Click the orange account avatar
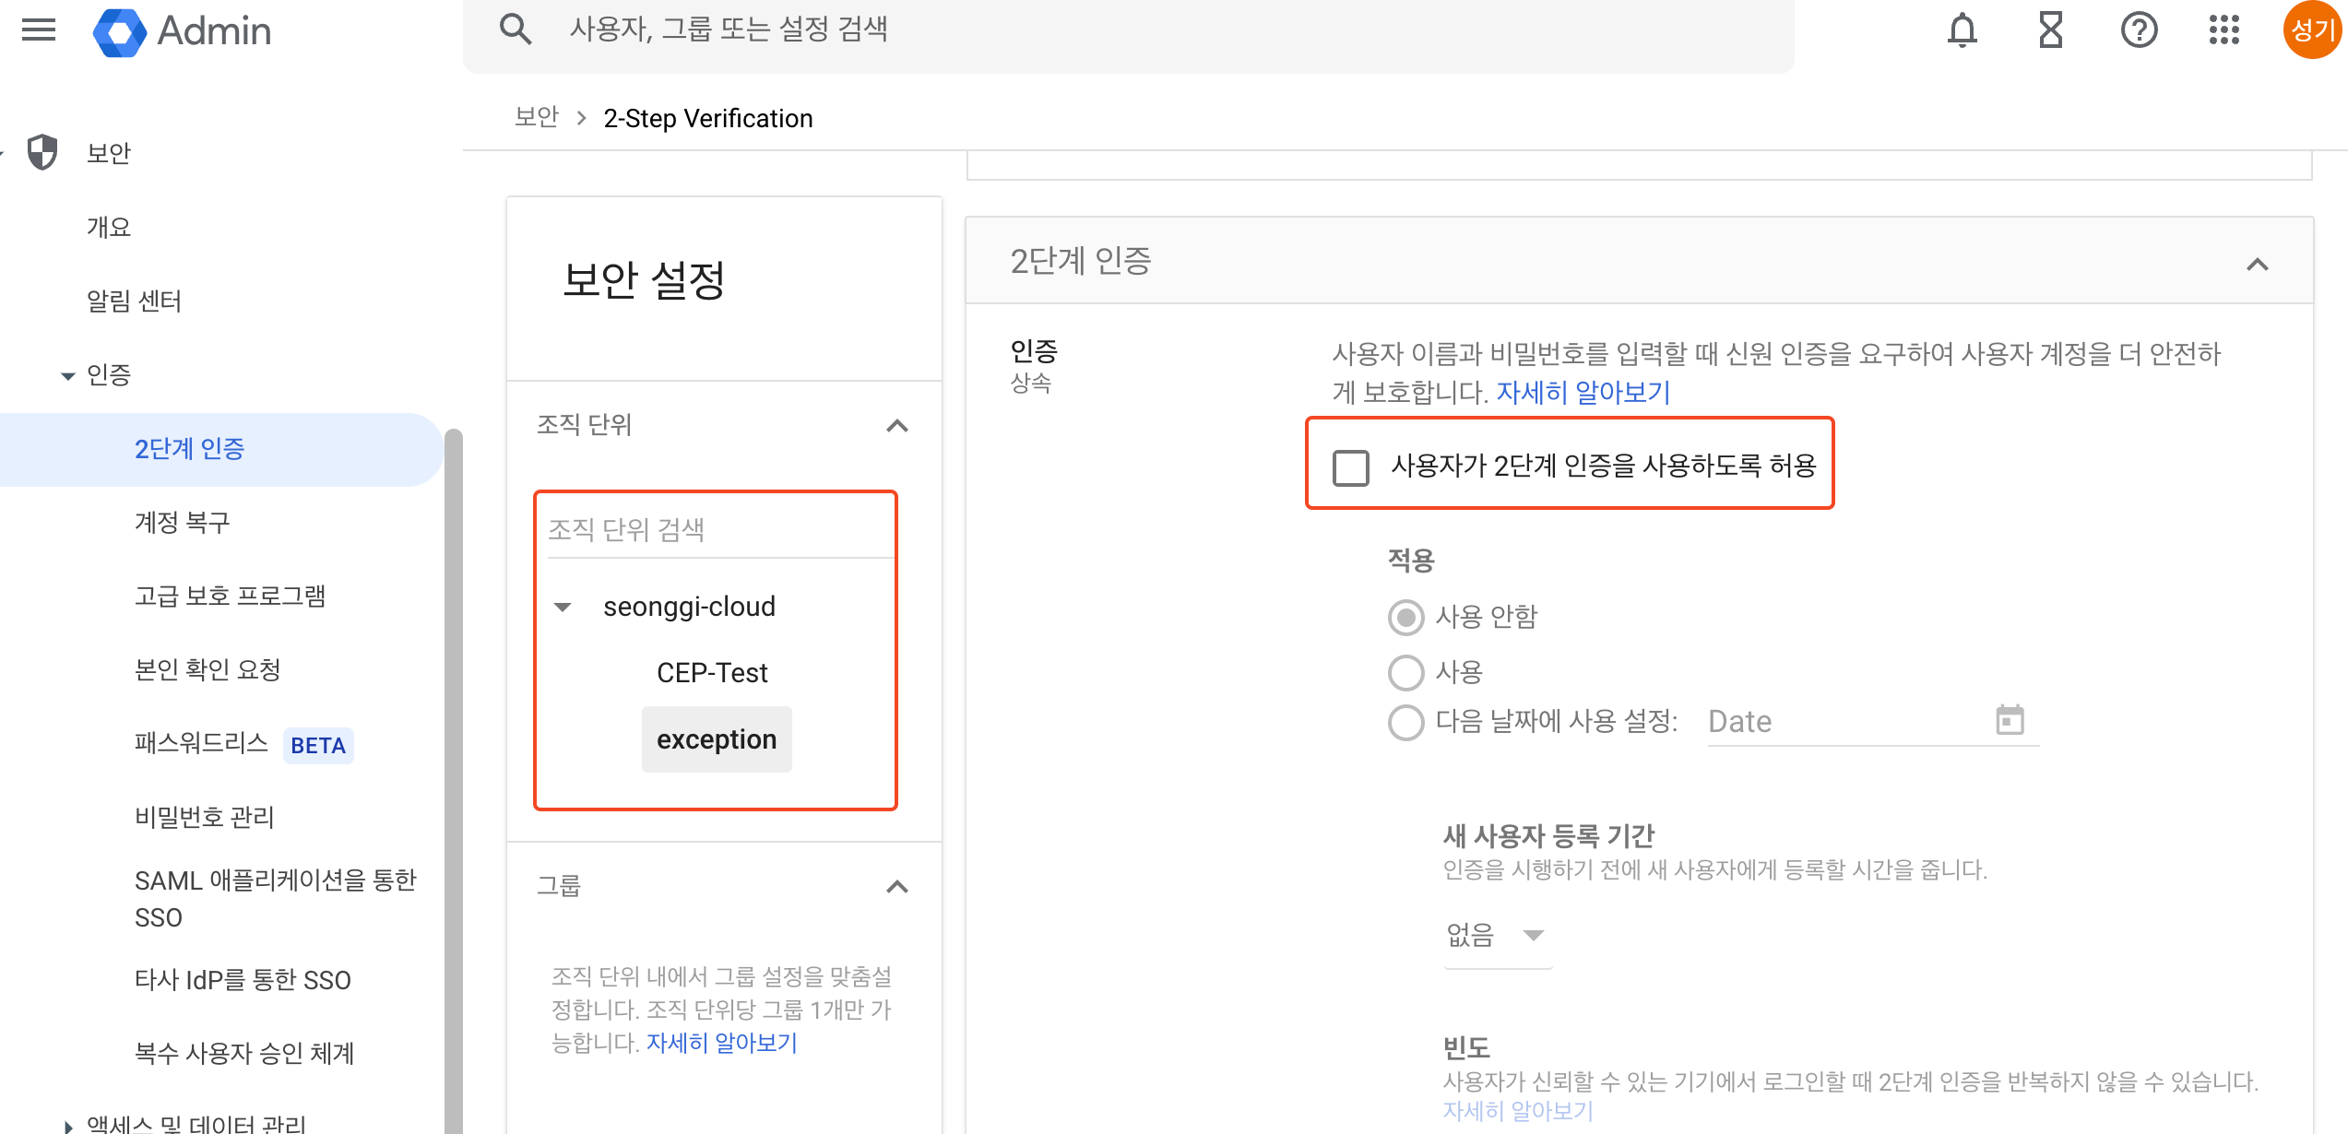Viewport: 2348px width, 1134px height. coord(2312,30)
